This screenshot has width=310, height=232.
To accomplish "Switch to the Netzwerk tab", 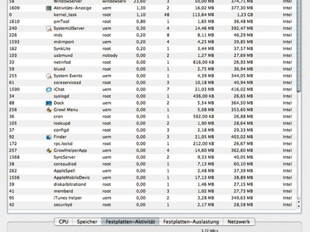I will [239, 222].
